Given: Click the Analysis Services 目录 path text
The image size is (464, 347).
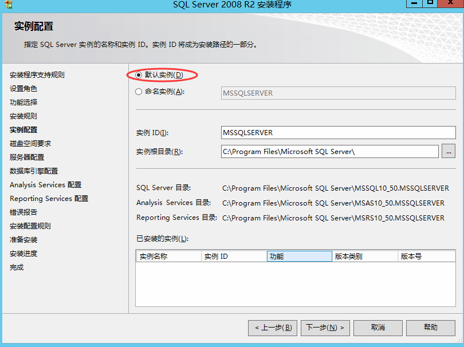Looking at the screenshot, I should [x=333, y=203].
